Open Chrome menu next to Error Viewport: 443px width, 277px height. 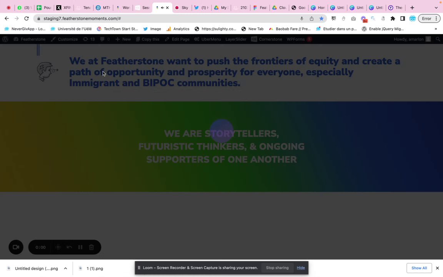coord(436,18)
